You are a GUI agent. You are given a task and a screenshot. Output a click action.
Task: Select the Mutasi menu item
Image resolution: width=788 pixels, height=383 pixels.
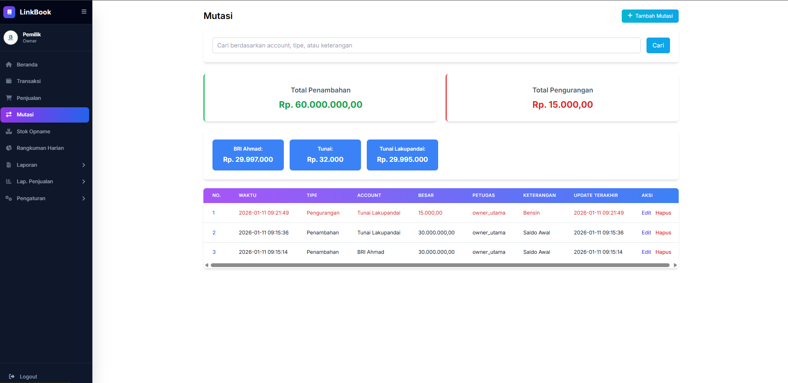(45, 115)
